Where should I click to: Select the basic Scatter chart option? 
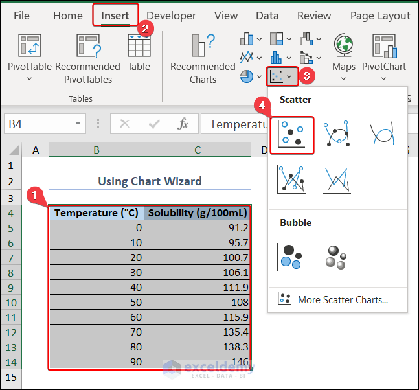pyautogui.click(x=291, y=135)
